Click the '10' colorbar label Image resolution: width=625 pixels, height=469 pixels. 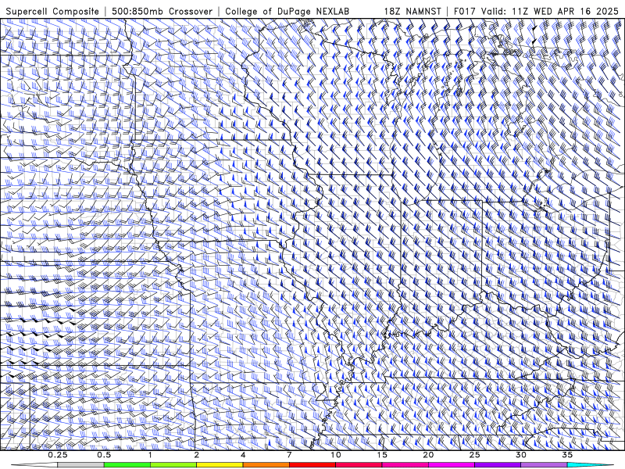(336, 455)
